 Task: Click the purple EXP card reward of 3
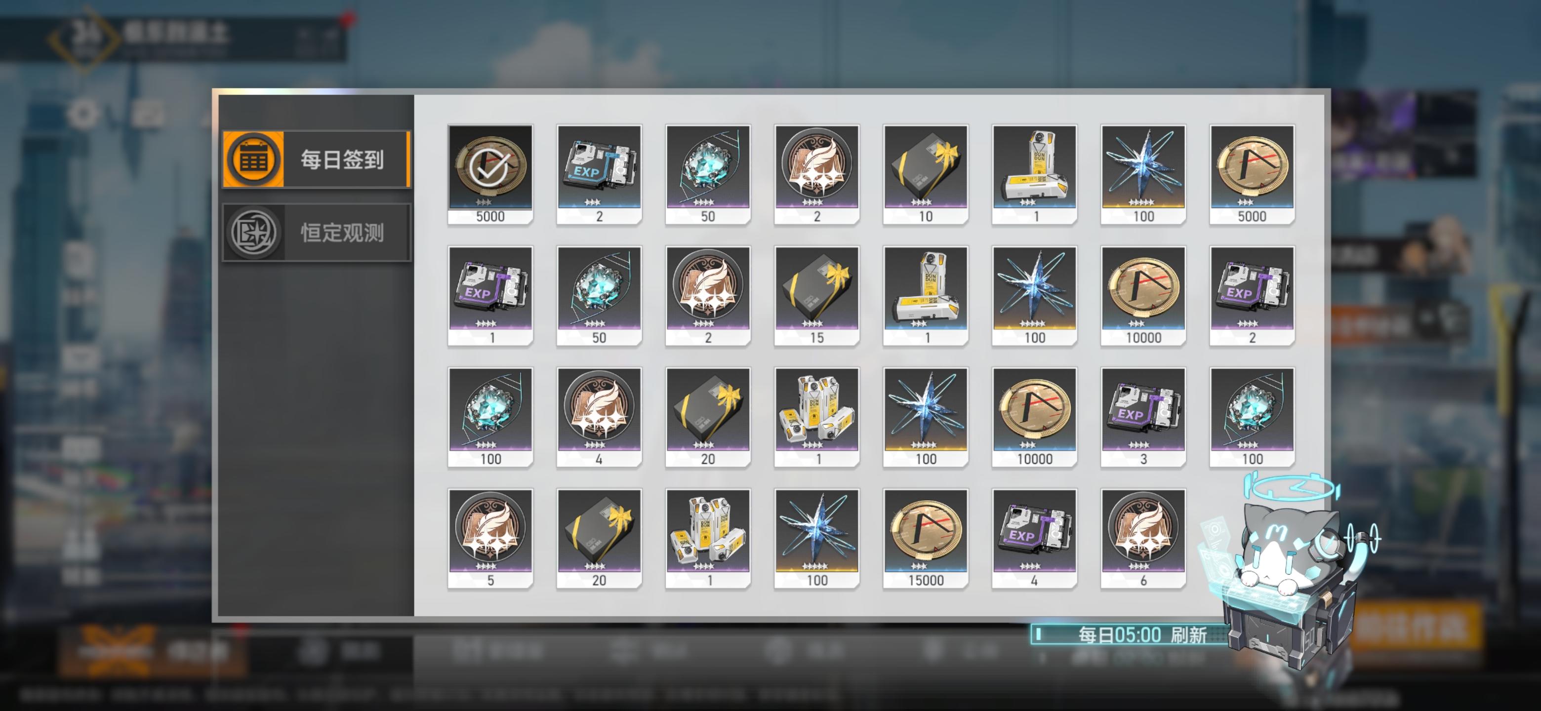(x=1143, y=417)
